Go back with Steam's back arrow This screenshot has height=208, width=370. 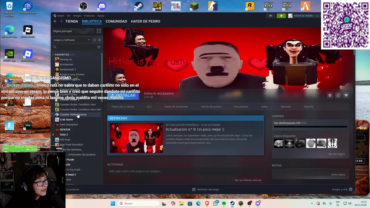pyautogui.click(x=55, y=21)
